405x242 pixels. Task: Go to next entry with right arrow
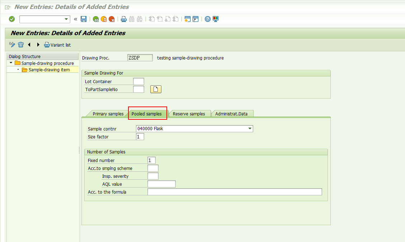point(38,45)
